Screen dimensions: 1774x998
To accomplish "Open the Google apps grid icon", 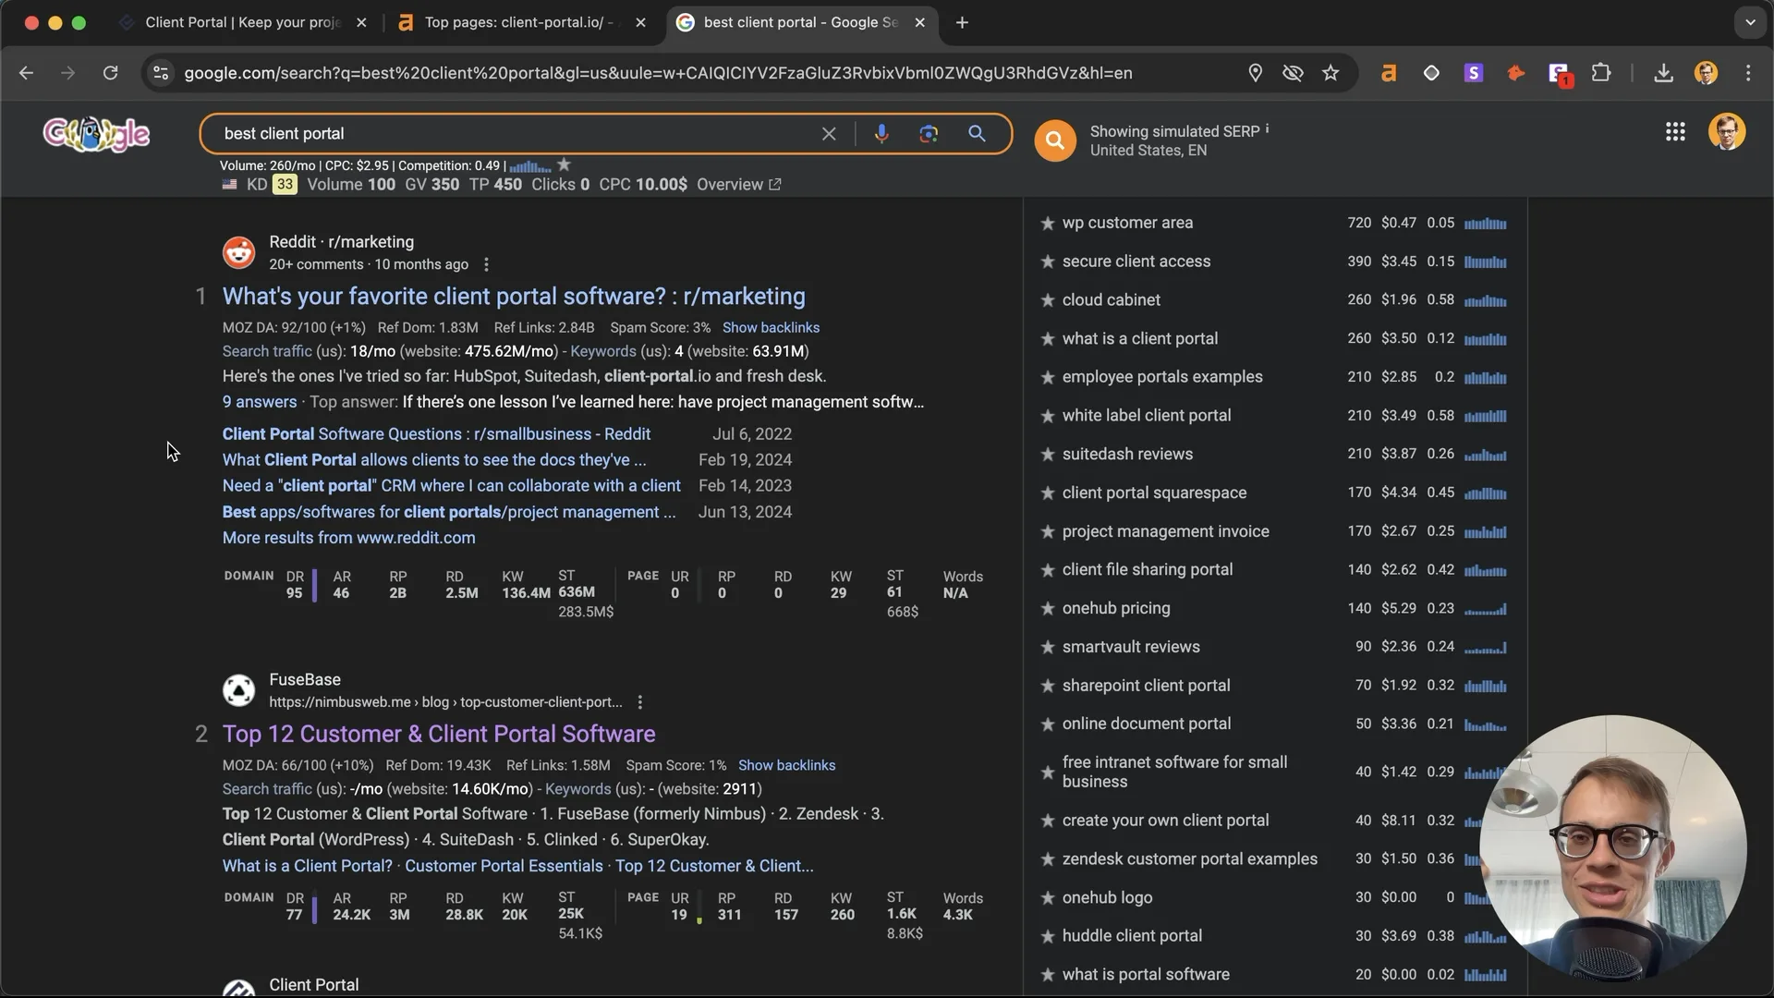I will pos(1675,132).
